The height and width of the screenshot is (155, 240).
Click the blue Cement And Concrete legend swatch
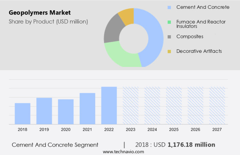(169, 7)
